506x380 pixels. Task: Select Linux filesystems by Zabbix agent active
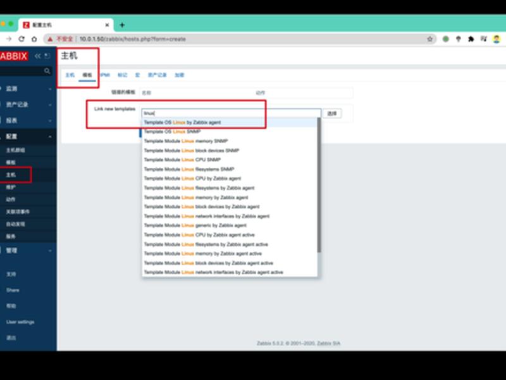[x=229, y=244]
